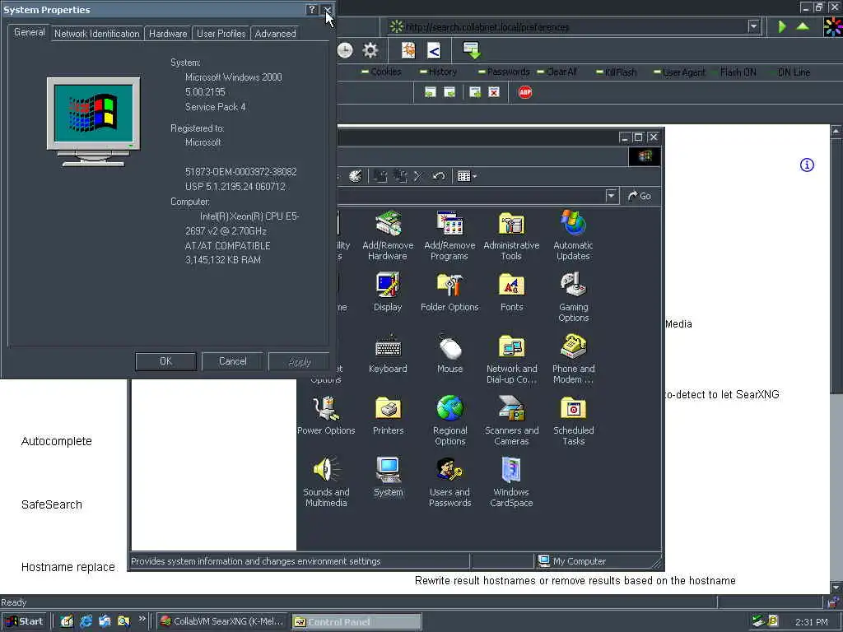Open Sounds and Multimedia applet
Screen dimensions: 843x632
click(326, 482)
